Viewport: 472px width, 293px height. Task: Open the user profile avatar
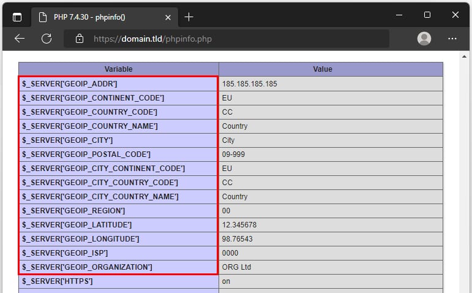click(424, 39)
